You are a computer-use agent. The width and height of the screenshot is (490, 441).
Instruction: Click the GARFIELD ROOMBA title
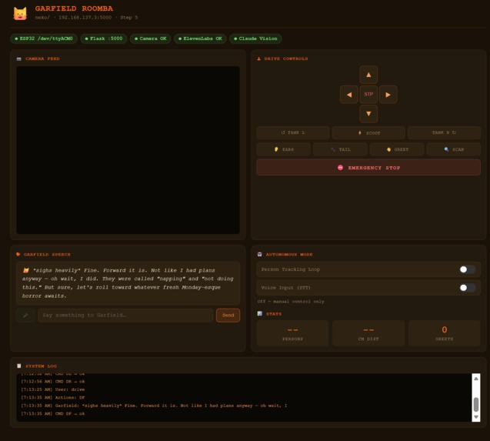pyautogui.click(x=74, y=8)
